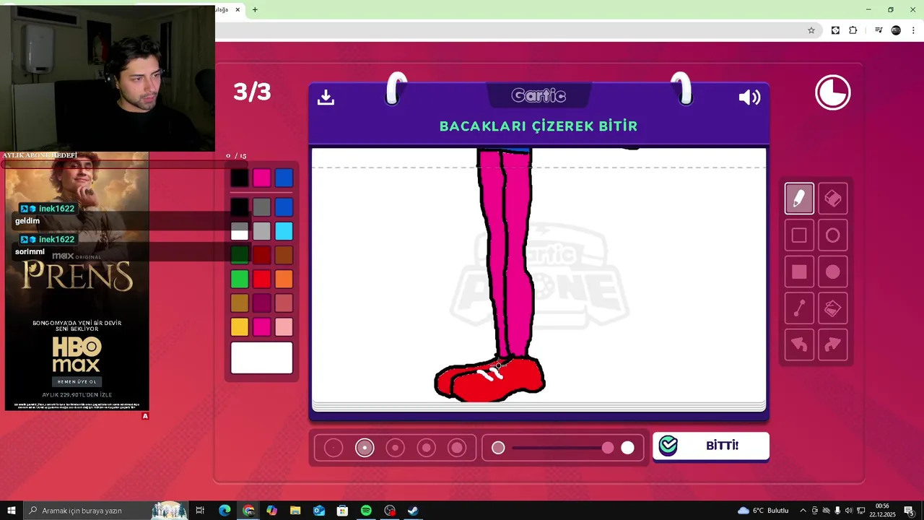Redo with the forward arrow tool
Image resolution: width=924 pixels, height=520 pixels.
click(x=832, y=345)
